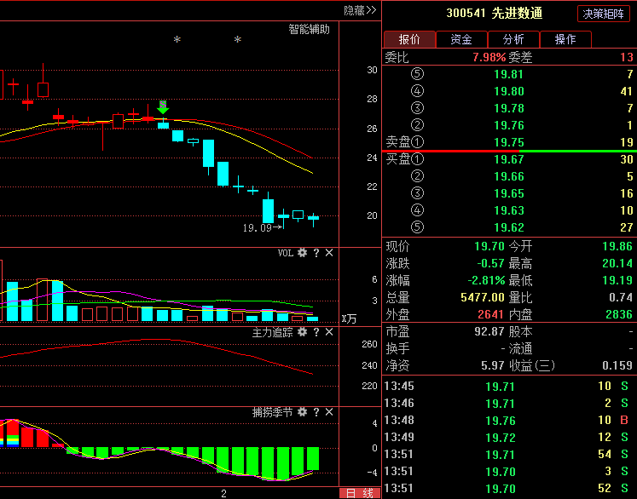The height and width of the screenshot is (499, 637).
Task: Switch to the 资金 tab
Action: coord(461,39)
